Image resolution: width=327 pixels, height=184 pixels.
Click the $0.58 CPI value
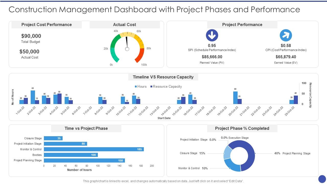(286, 45)
